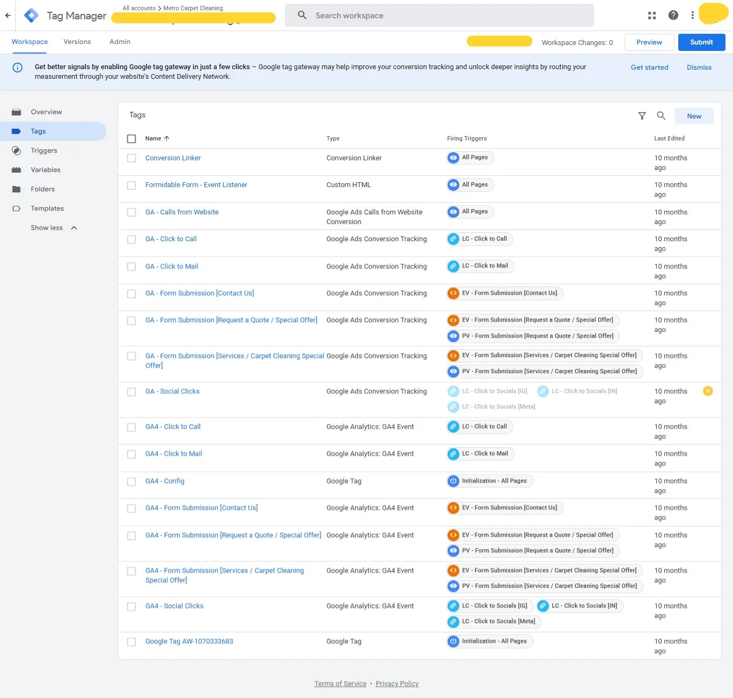The image size is (733, 698).
Task: Switch to the Versions tab
Action: [77, 42]
